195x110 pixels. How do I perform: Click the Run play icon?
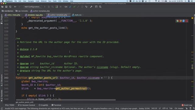tap(45, 7)
